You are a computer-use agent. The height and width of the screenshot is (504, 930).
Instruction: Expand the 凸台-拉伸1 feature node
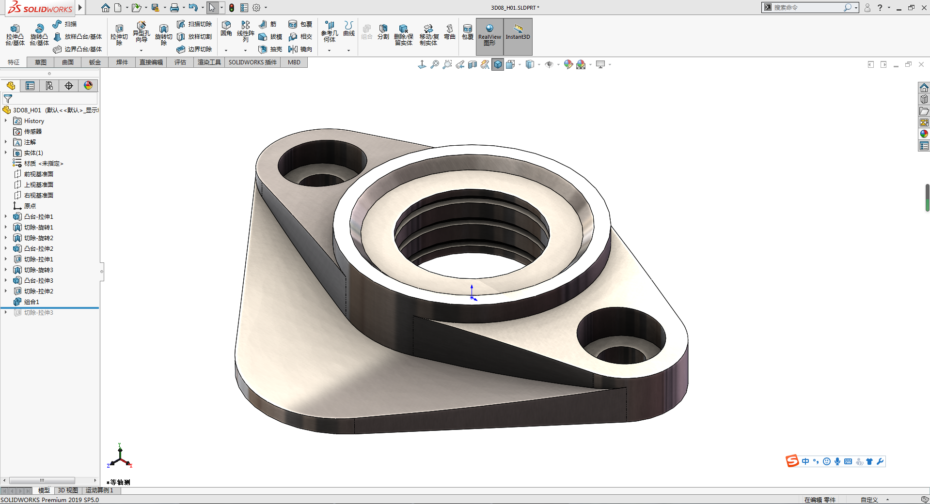pos(6,216)
